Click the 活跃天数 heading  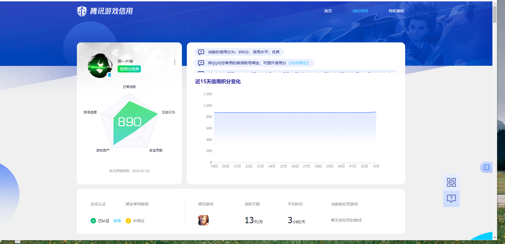pos(252,204)
